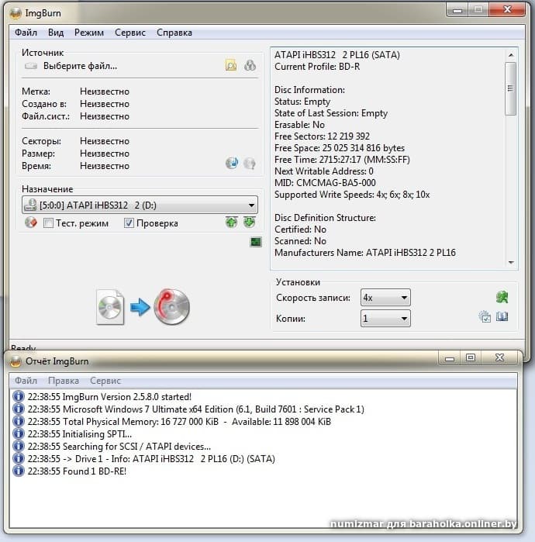Image resolution: width=535 pixels, height=542 pixels.
Task: Close the main ImgBurn window
Action: coord(507,9)
